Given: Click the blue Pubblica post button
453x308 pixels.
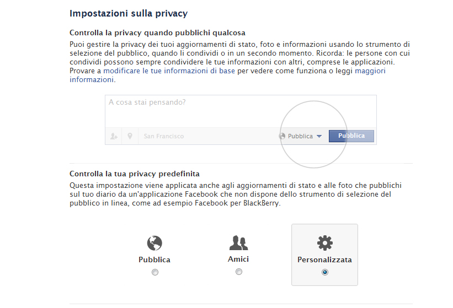Looking at the screenshot, I should 351,136.
